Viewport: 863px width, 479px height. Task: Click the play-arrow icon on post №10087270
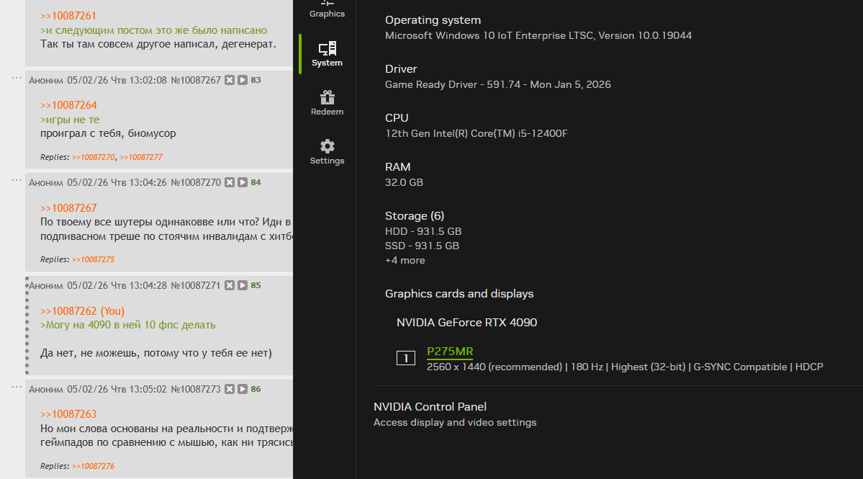pyautogui.click(x=243, y=182)
